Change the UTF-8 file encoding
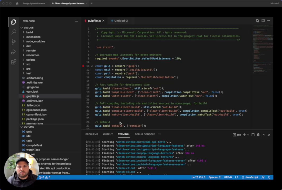The height and width of the screenshot is (190, 282). pos(228,177)
